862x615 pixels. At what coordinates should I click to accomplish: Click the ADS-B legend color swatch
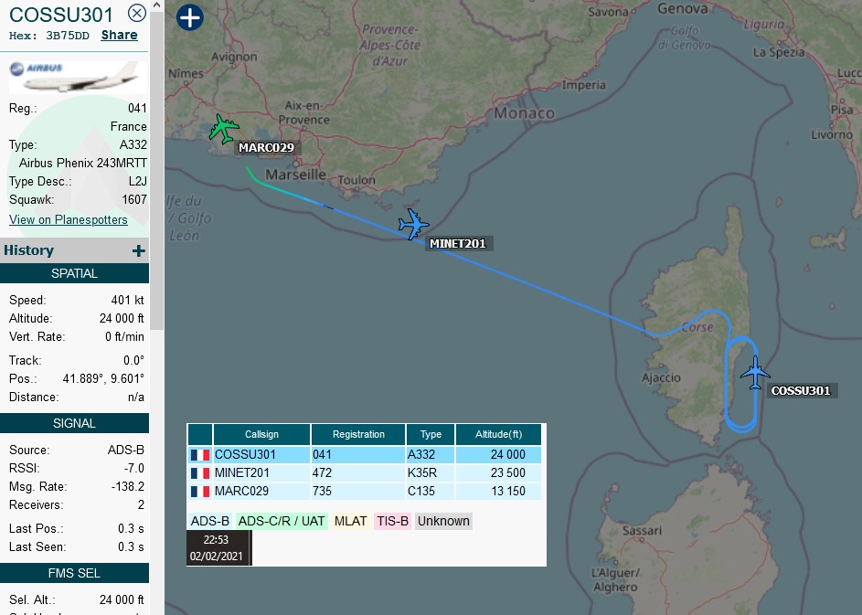tap(209, 521)
